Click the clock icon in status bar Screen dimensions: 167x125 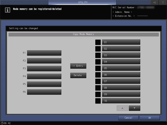coord(2,123)
